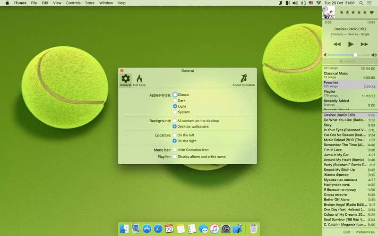This screenshot has width=378, height=236.
Task: Mute using the low volume speaker icon
Action: (325, 55)
